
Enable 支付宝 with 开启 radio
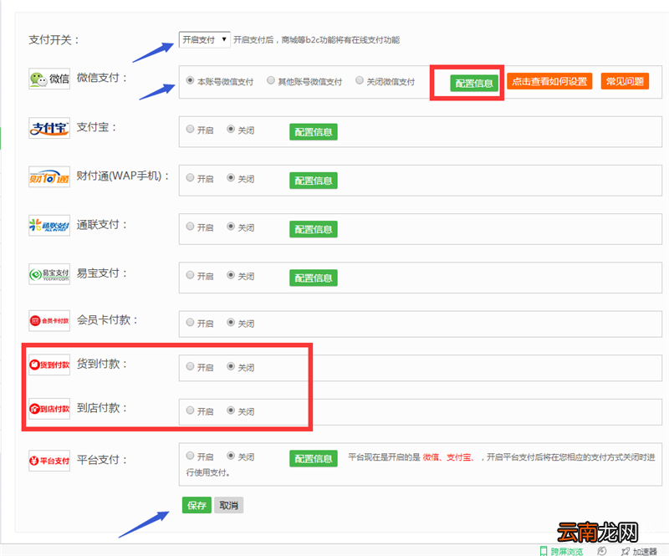coord(191,129)
